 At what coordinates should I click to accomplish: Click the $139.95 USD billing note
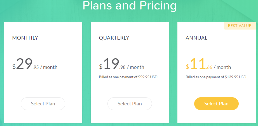[216, 77]
